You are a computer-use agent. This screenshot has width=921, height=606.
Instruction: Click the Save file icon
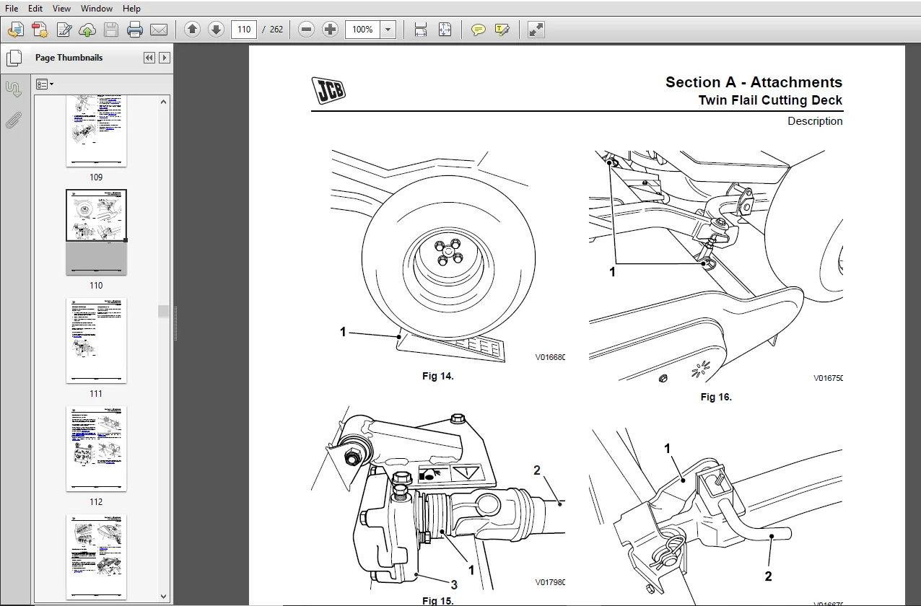pos(111,30)
